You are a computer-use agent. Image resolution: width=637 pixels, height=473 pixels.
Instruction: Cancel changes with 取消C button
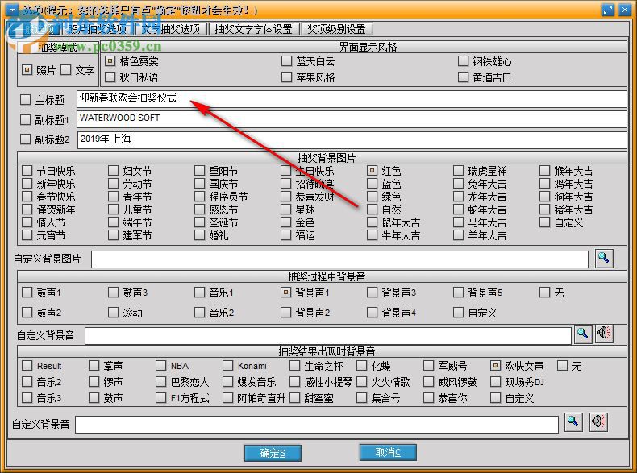[x=388, y=452]
